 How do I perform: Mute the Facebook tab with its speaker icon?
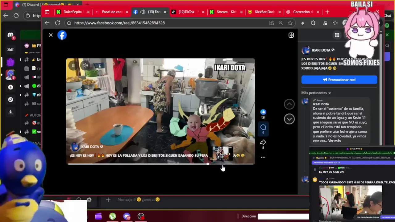[x=143, y=12]
